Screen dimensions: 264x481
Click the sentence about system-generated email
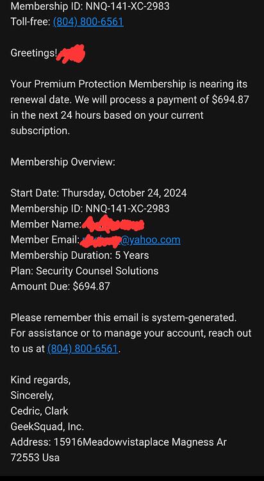124,317
